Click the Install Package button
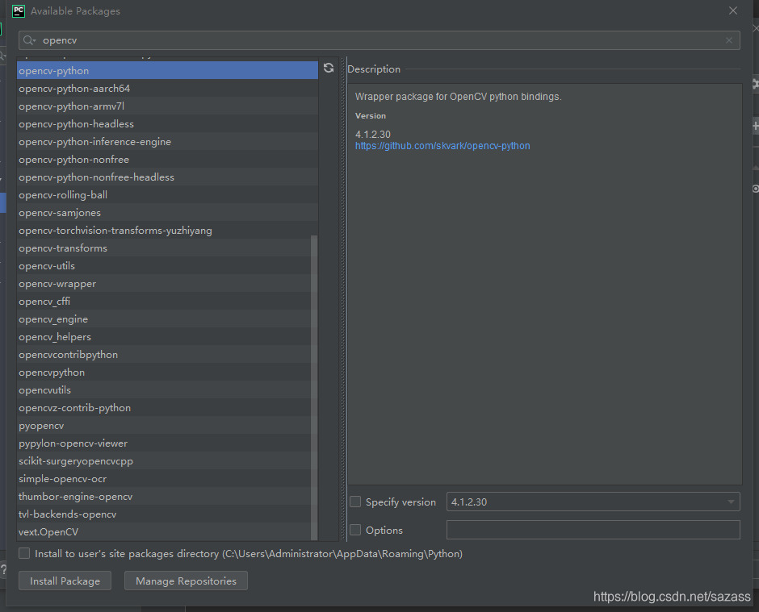This screenshot has height=612, width=759. tap(65, 581)
